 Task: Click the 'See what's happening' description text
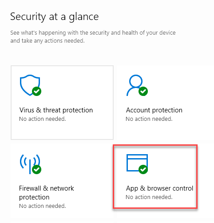tap(93, 36)
